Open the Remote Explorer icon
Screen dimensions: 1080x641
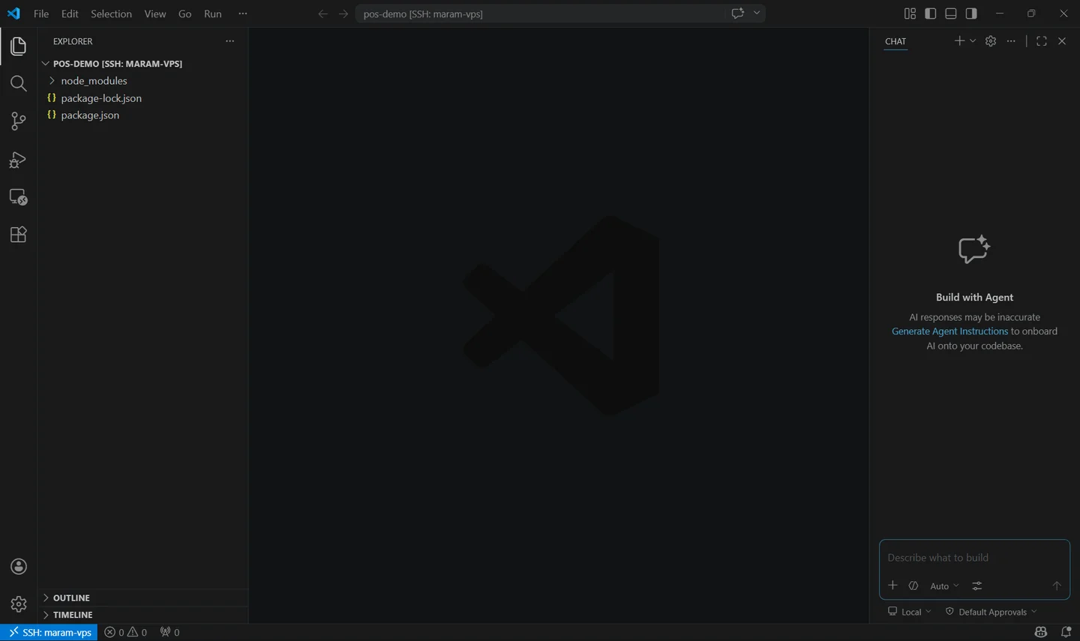click(18, 197)
